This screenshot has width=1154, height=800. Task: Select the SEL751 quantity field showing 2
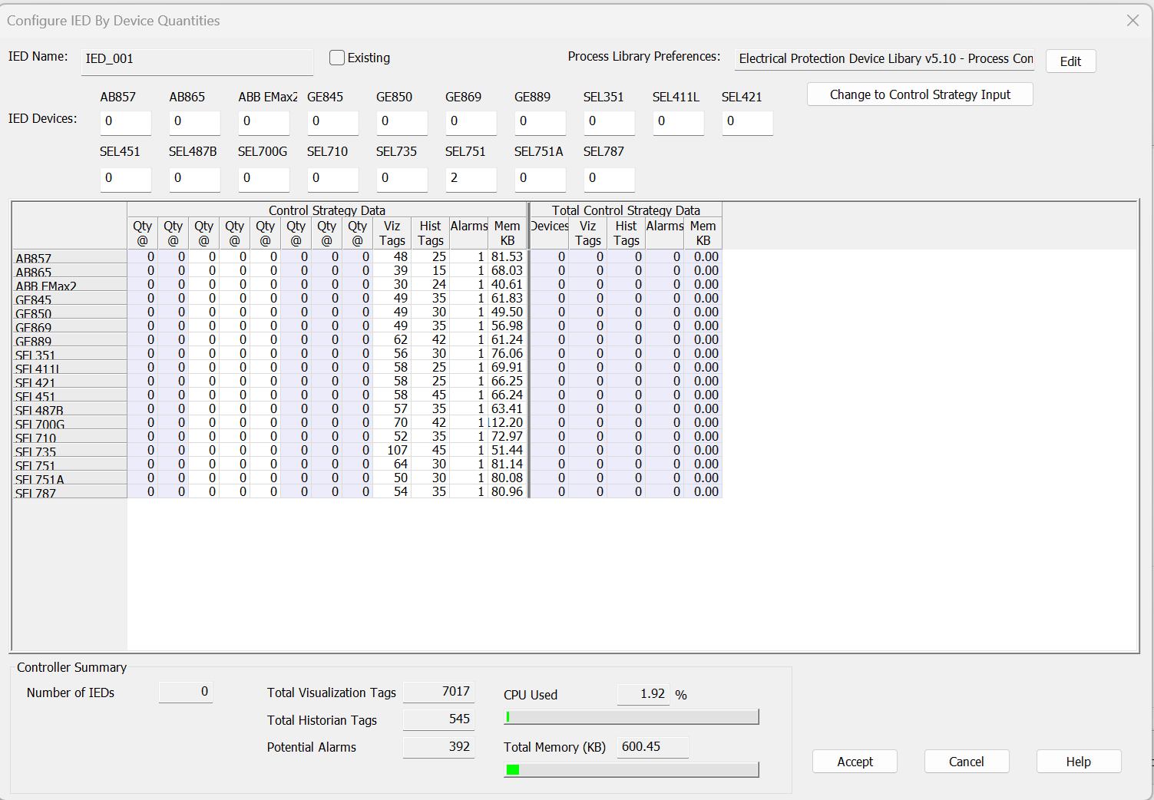[471, 179]
